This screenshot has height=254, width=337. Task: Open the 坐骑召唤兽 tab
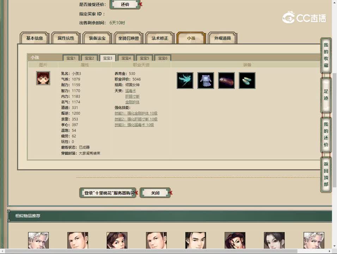(129, 38)
